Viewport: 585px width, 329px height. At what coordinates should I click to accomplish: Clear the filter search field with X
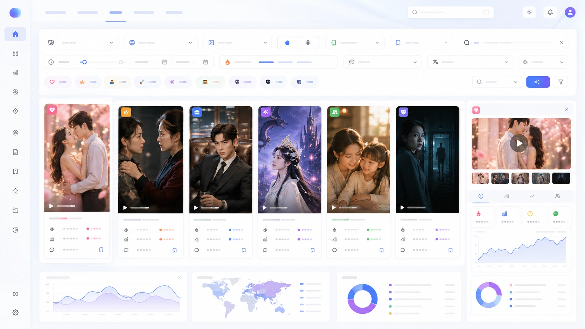pos(562,43)
